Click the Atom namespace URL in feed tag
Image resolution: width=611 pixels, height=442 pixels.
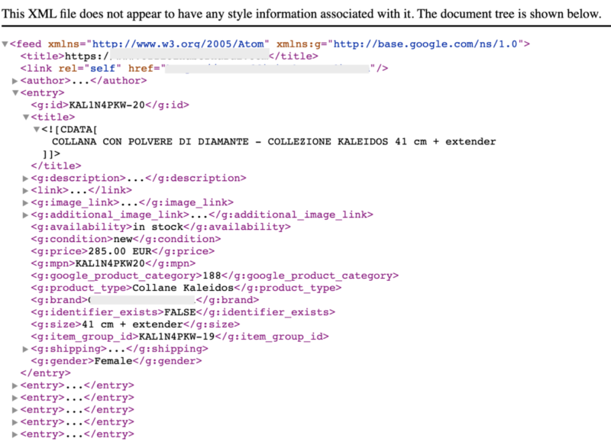click(x=166, y=45)
